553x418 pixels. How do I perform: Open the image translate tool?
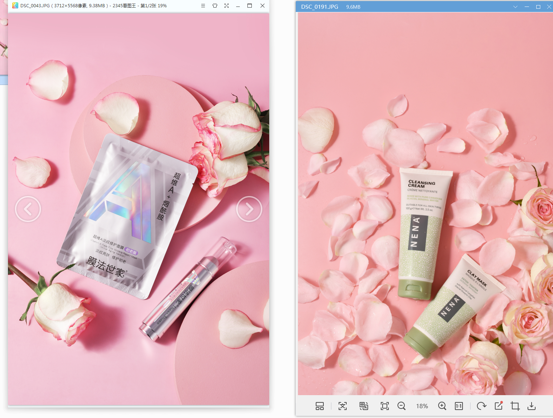pyautogui.click(x=364, y=406)
